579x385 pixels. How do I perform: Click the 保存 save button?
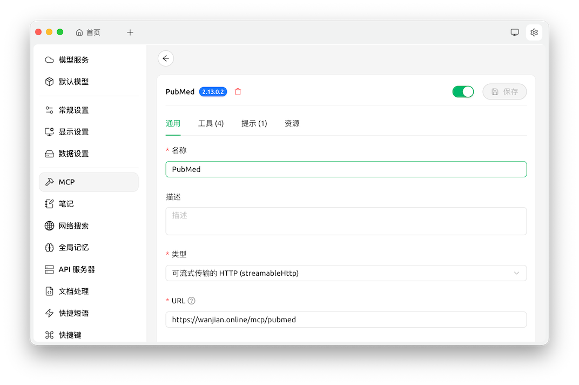pos(504,92)
